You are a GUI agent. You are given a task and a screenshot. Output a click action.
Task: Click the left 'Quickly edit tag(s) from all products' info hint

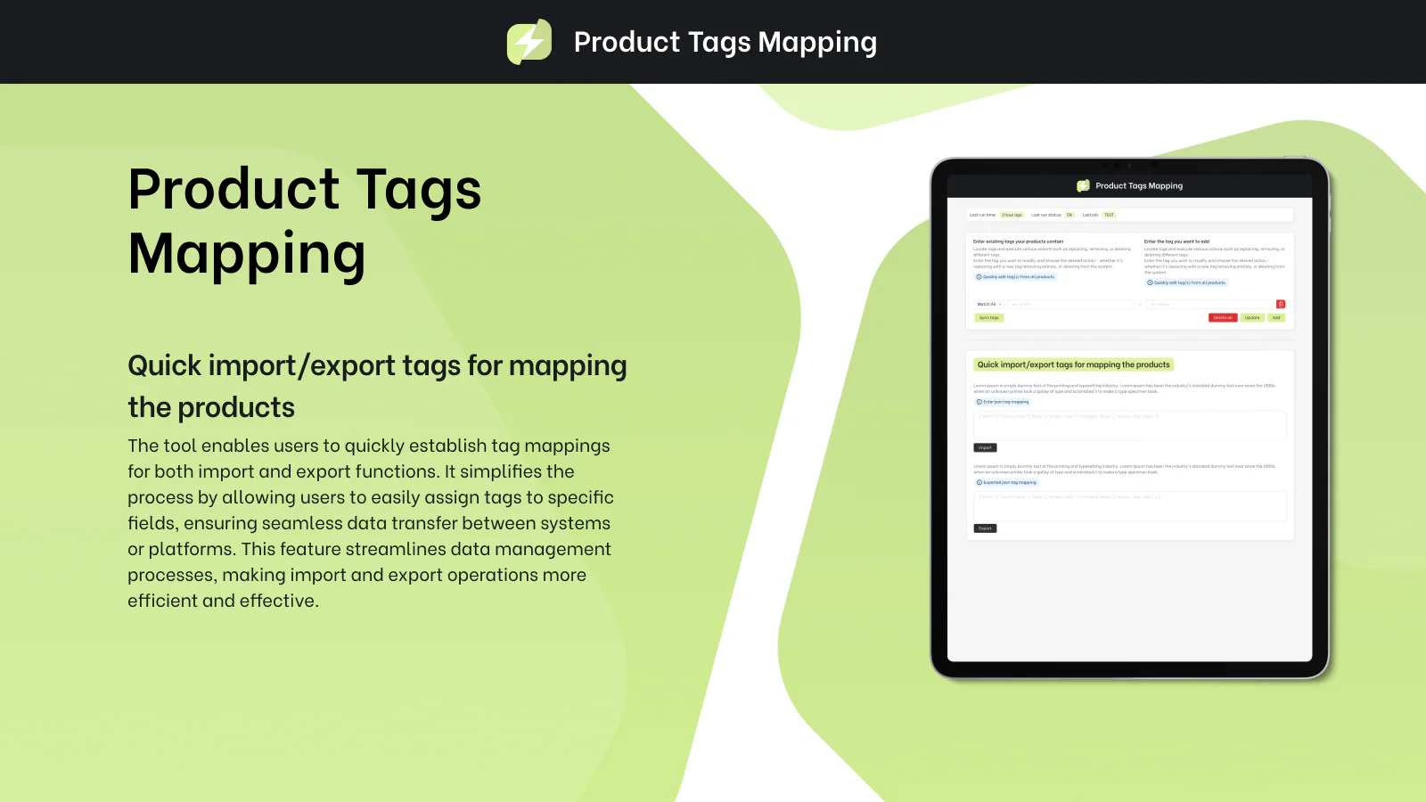point(1015,277)
